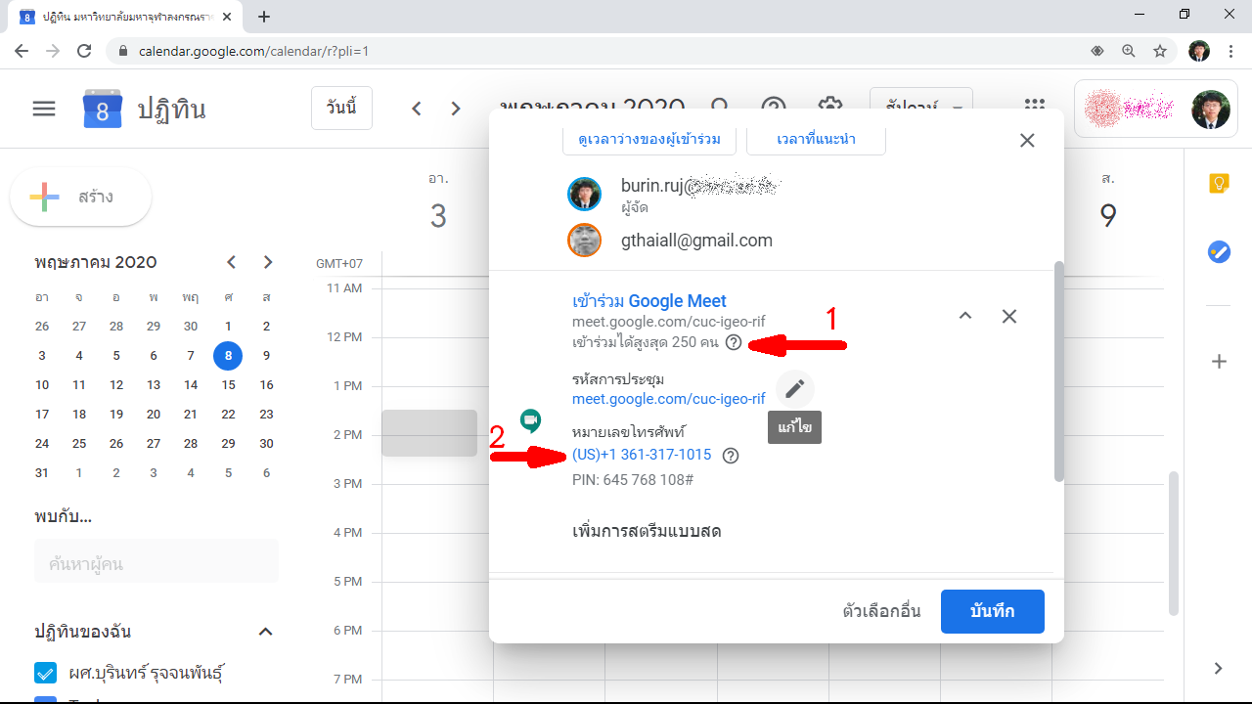Go to next month in mini calendar

pyautogui.click(x=268, y=262)
